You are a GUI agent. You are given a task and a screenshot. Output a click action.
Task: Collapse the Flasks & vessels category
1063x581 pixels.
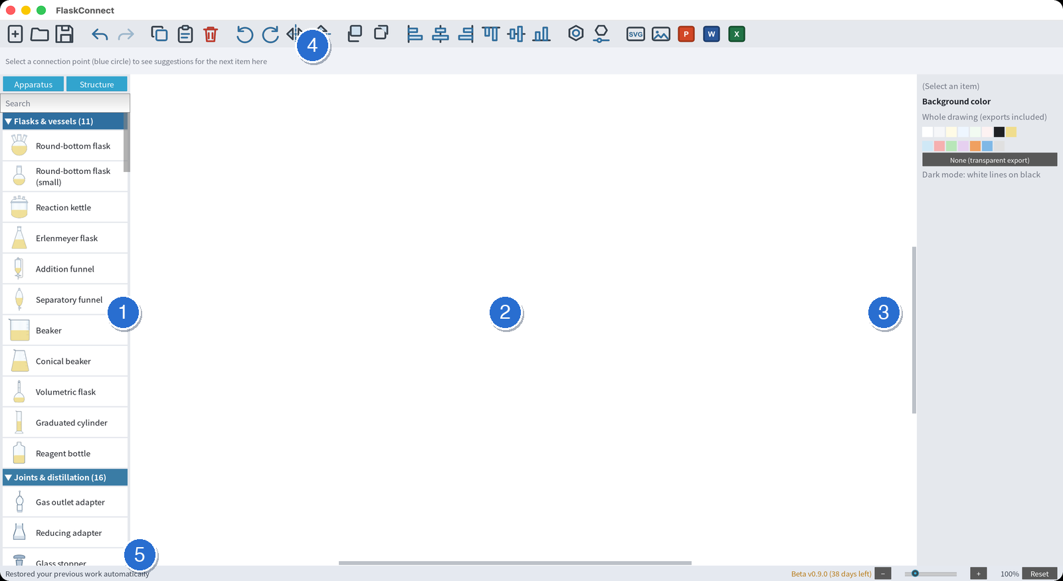pos(64,121)
